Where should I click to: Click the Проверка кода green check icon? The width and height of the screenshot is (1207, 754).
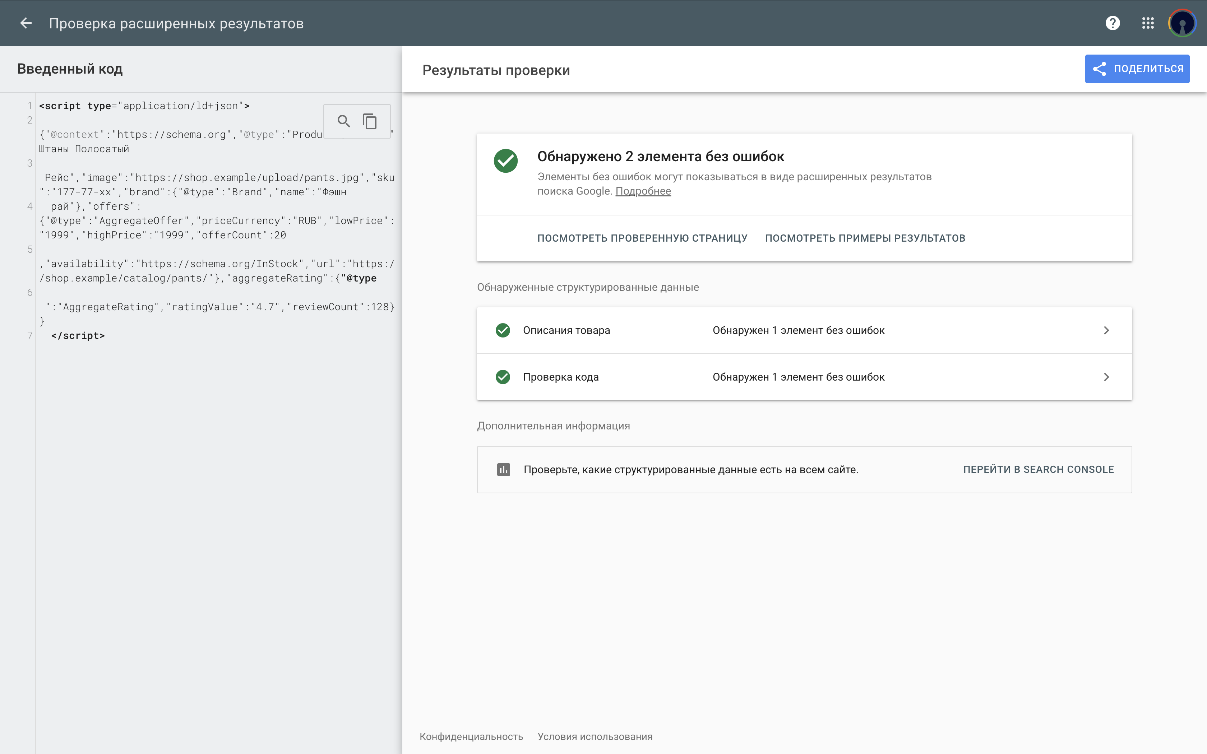[503, 377]
